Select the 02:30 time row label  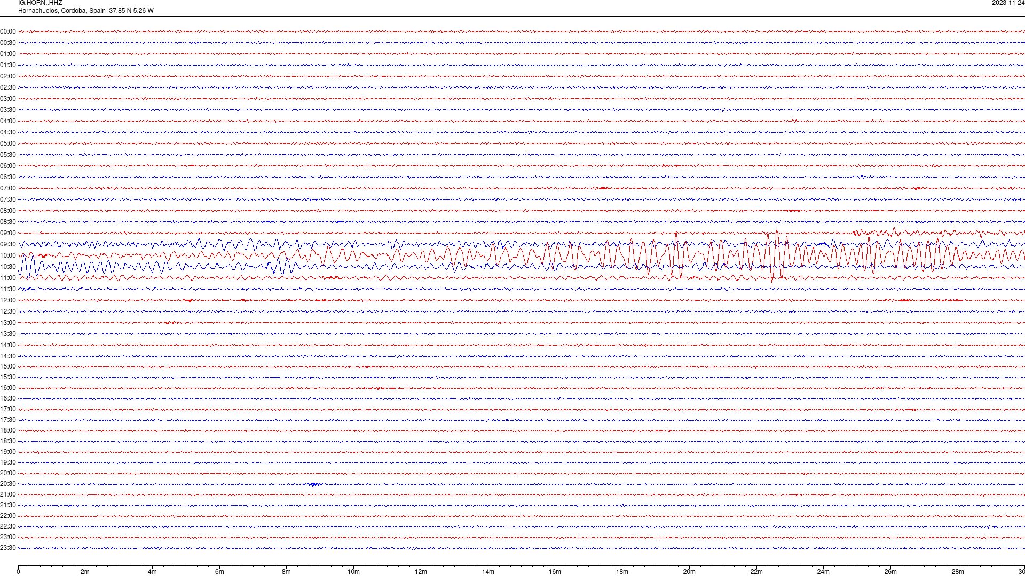(8, 87)
